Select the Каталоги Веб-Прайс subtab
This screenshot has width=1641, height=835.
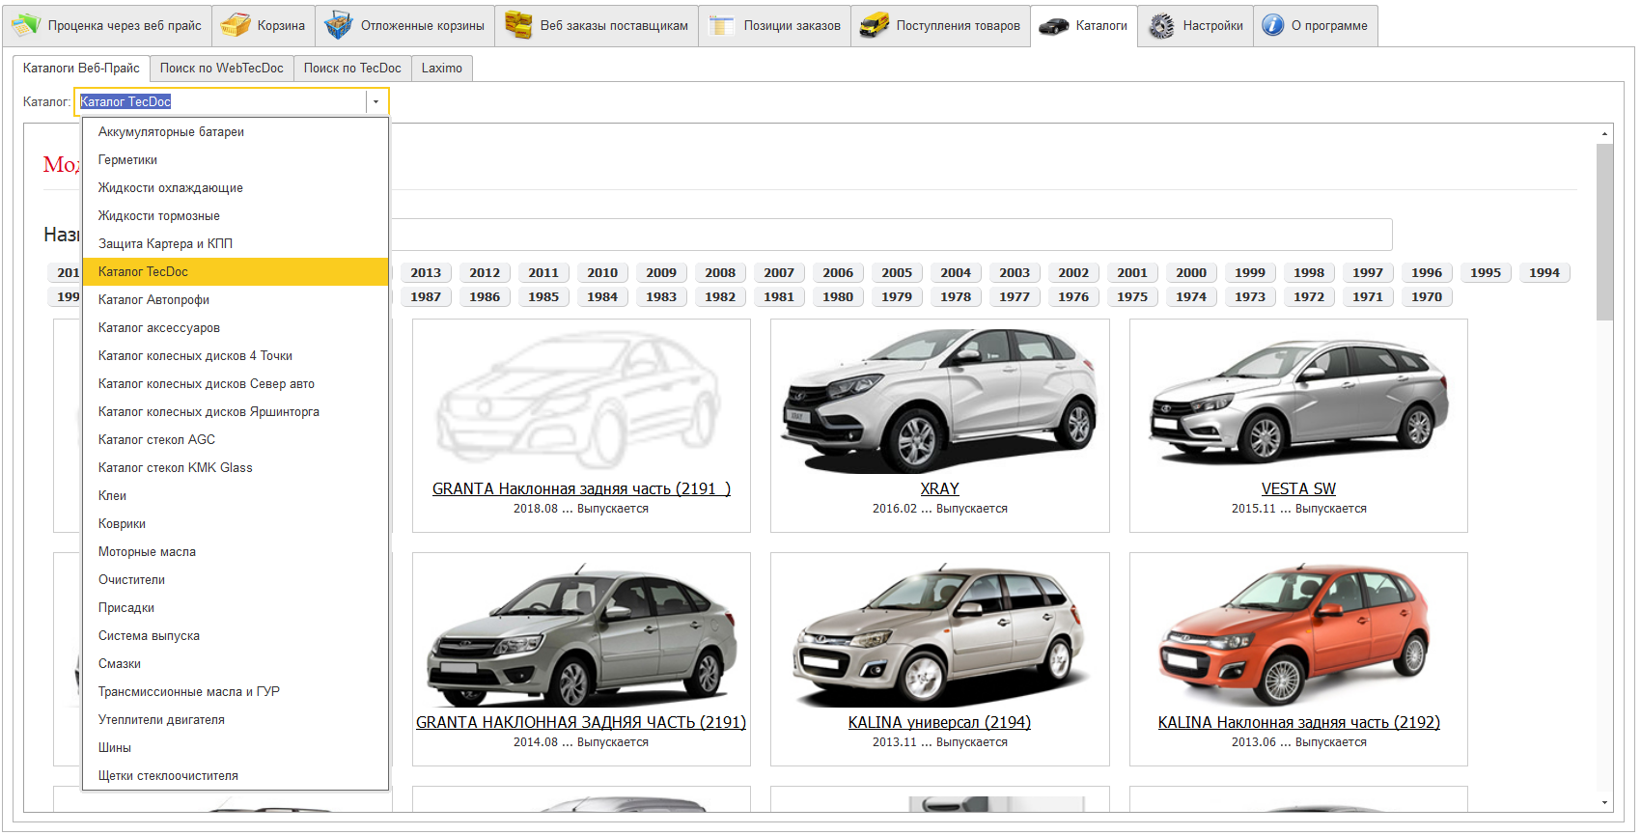pyautogui.click(x=81, y=68)
